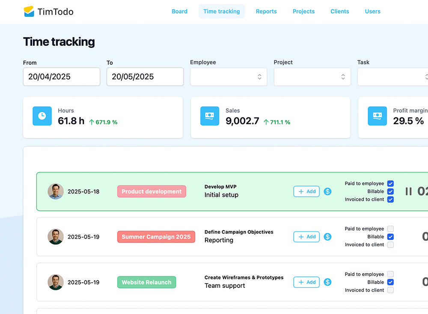
Task: Click the dollar icon on the Create Wireframes row
Action: click(x=327, y=282)
